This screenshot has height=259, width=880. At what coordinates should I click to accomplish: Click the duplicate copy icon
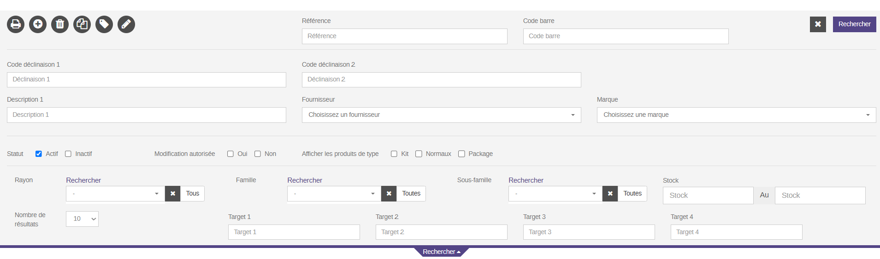[82, 24]
